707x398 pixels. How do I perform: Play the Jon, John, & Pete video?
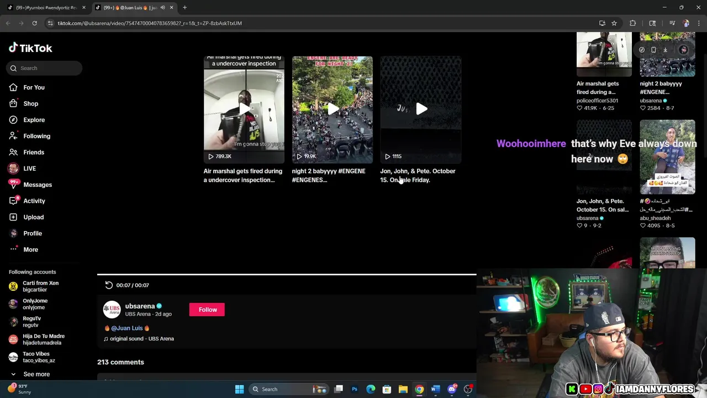420,109
